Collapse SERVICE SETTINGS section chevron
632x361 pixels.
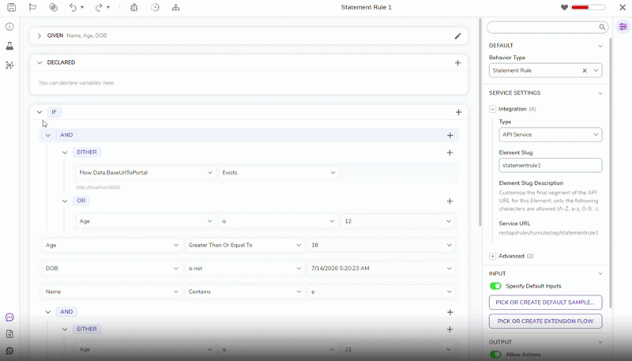(x=600, y=93)
